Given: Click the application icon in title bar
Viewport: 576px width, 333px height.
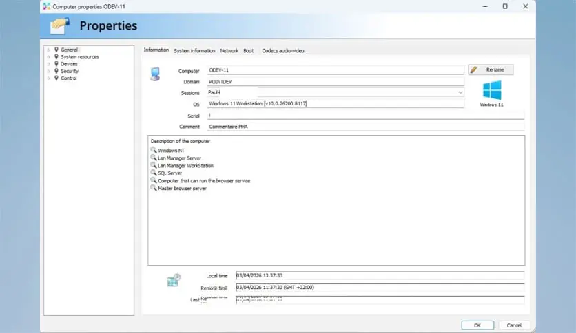Looking at the screenshot, I should [x=47, y=6].
